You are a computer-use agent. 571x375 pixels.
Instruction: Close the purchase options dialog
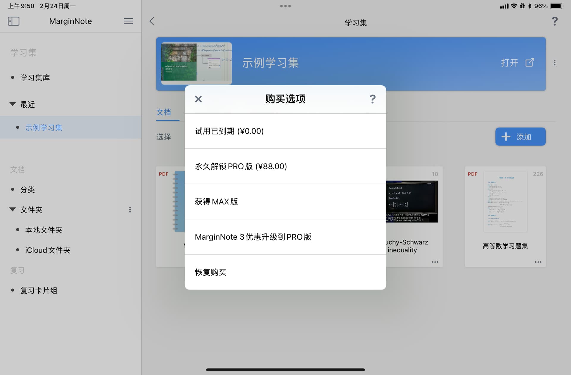(198, 99)
